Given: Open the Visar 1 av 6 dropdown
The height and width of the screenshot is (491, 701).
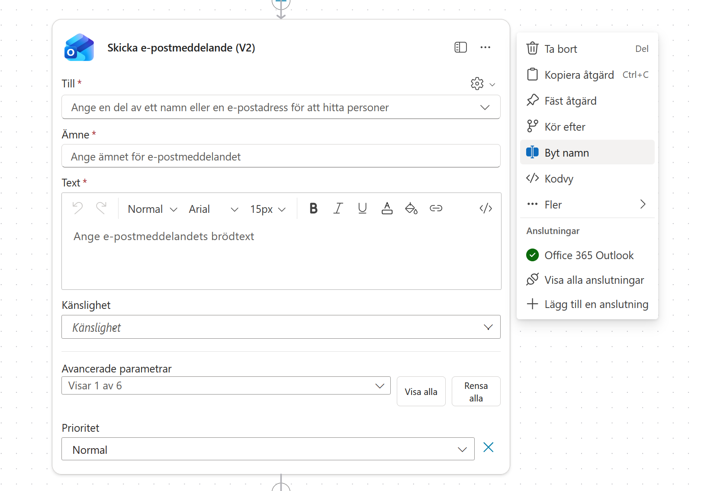Looking at the screenshot, I should pyautogui.click(x=226, y=385).
